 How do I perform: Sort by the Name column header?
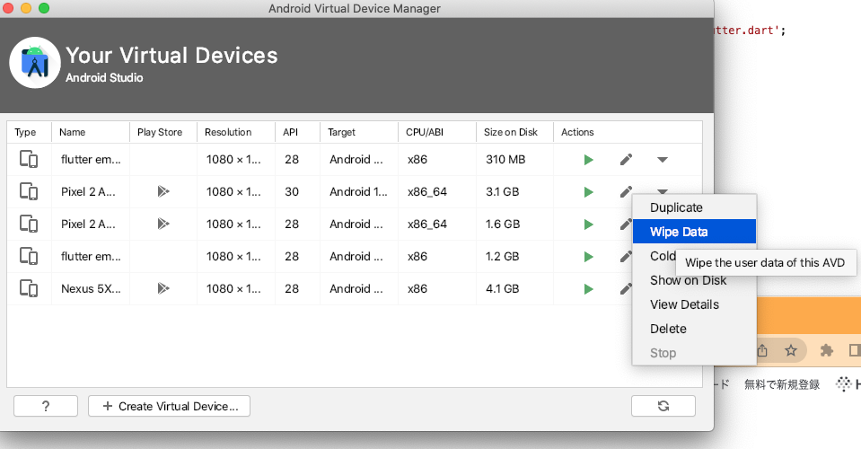91,132
